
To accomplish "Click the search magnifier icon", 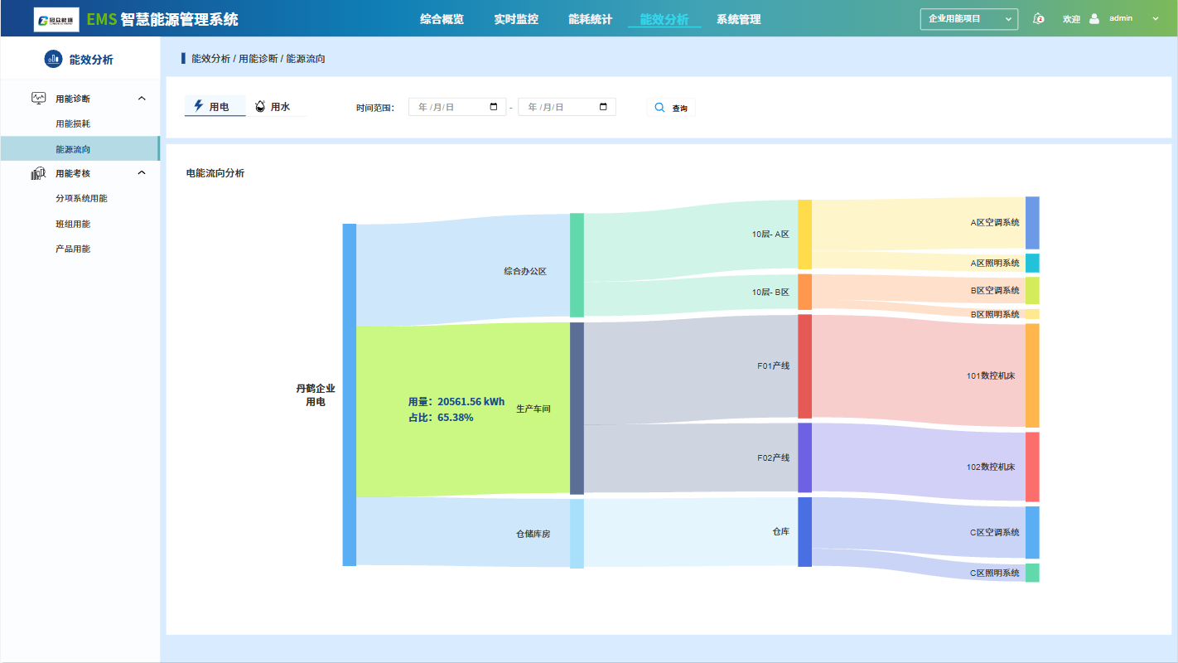I will 659,108.
